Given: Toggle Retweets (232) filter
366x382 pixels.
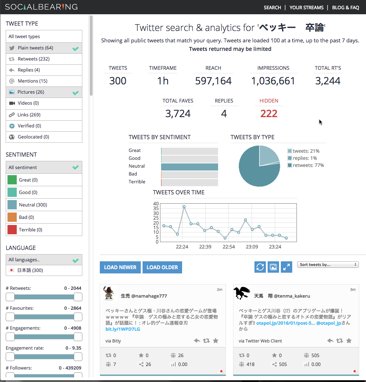Looking at the screenshot, I should click(x=44, y=59).
